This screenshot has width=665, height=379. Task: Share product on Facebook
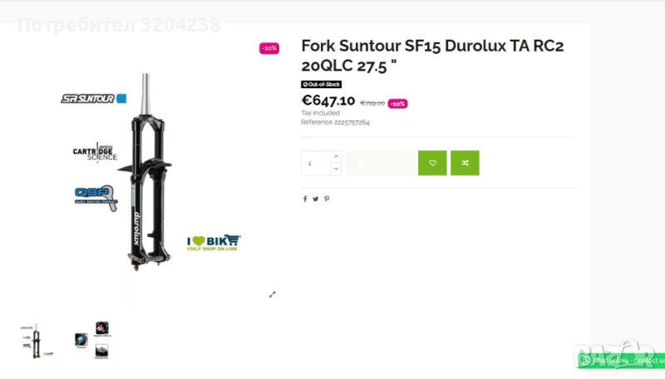click(305, 199)
